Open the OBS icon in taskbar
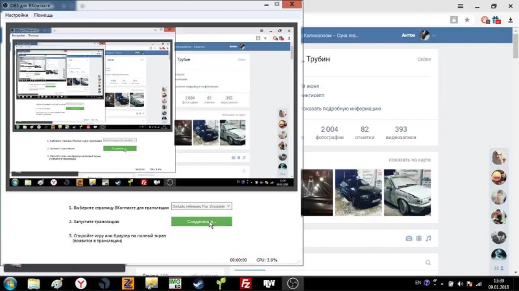 click(293, 283)
